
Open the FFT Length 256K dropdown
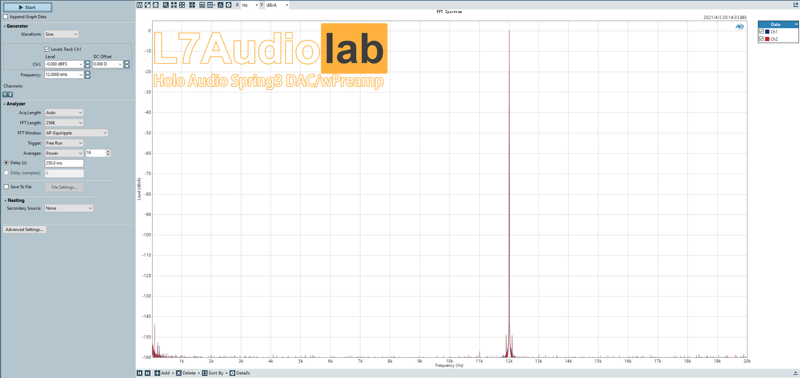(64, 123)
